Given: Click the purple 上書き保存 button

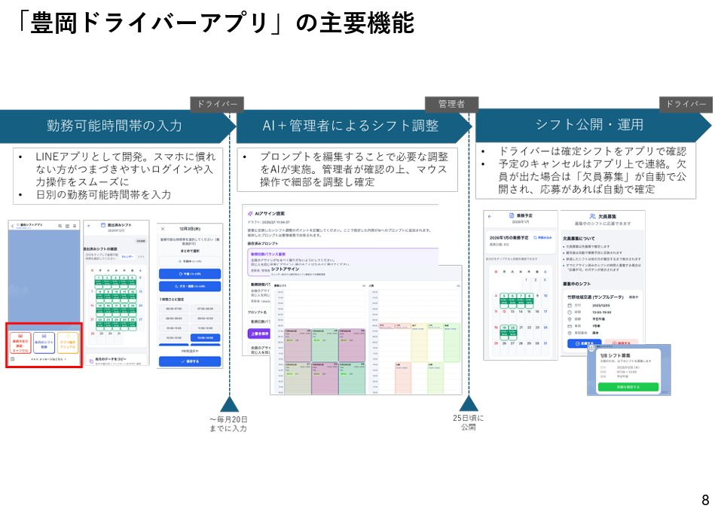Looking at the screenshot, I should coord(258,333).
